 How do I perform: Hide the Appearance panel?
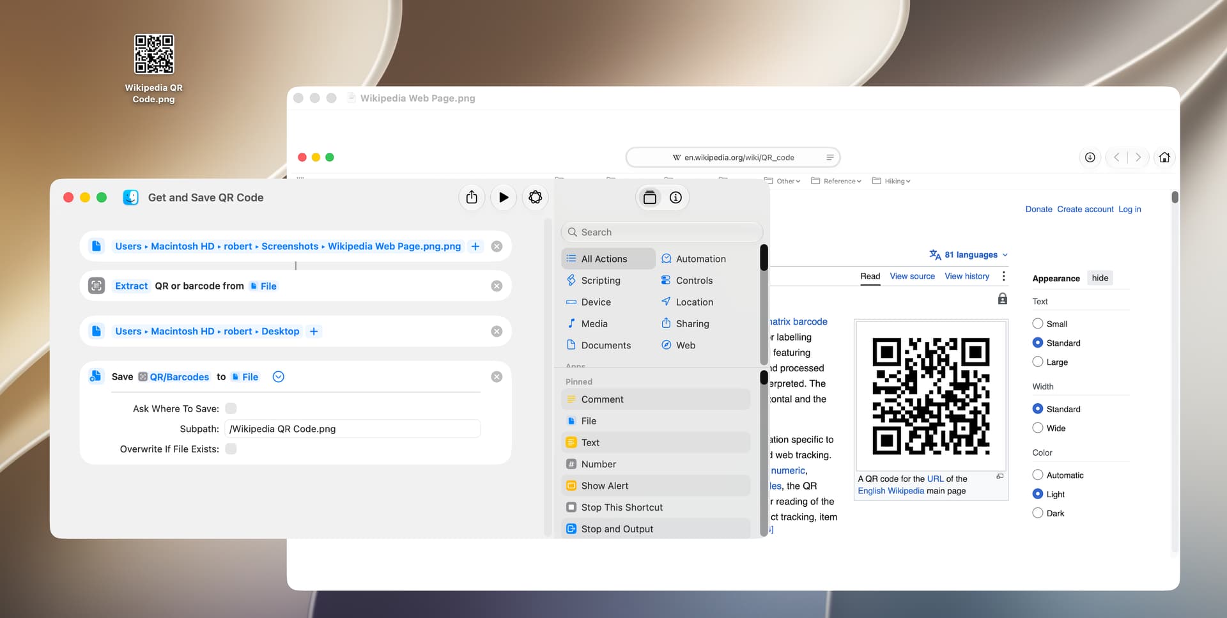point(1100,278)
